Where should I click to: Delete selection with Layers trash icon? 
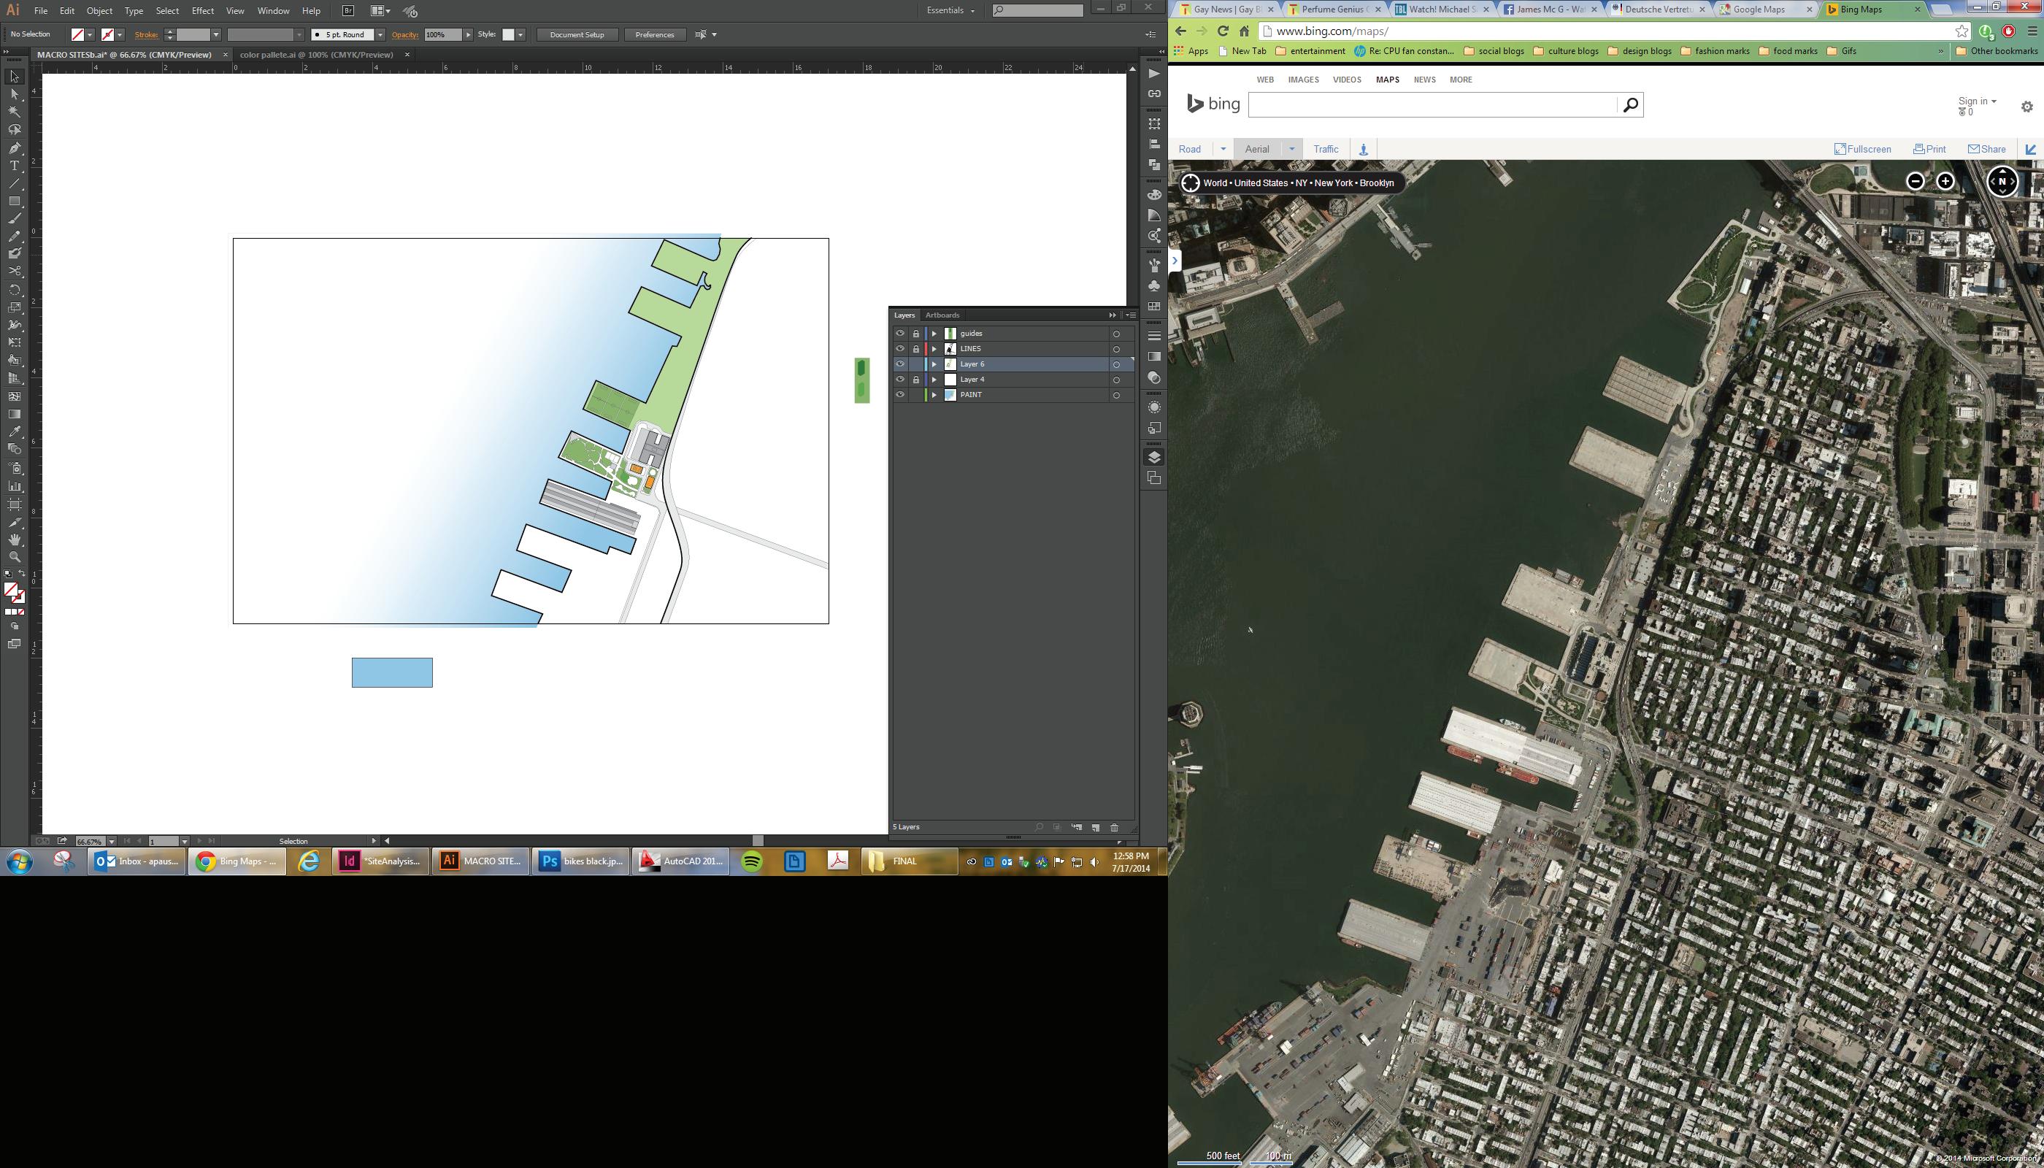point(1114,827)
